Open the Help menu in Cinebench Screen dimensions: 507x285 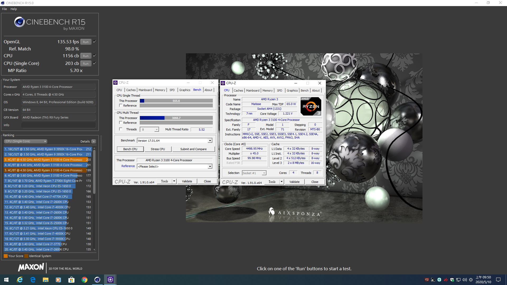pos(14,9)
